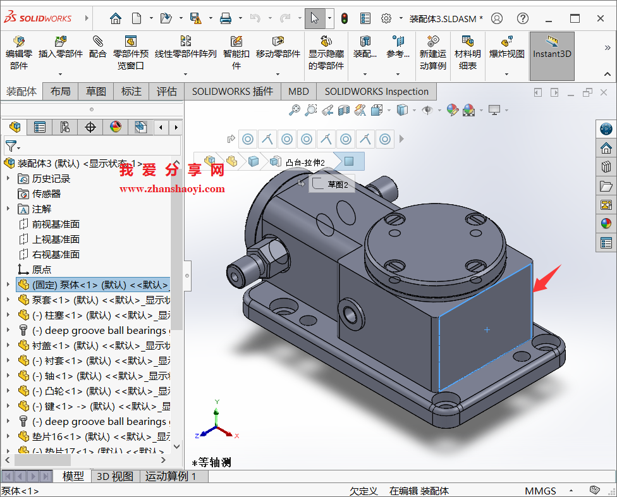The width and height of the screenshot is (617, 497).
Task: Switch to 草图 ribbon tab
Action: (96, 91)
